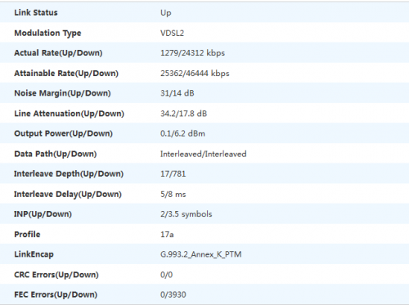
Task: Click the INP value 2/3.5 symbols
Action: [186, 214]
